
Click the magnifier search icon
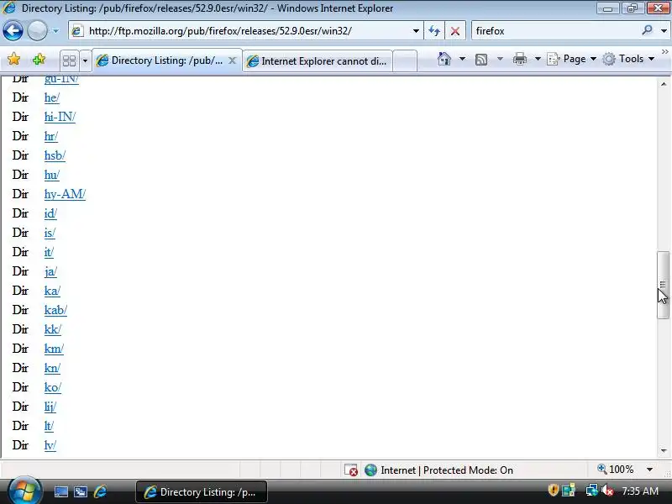click(x=647, y=30)
